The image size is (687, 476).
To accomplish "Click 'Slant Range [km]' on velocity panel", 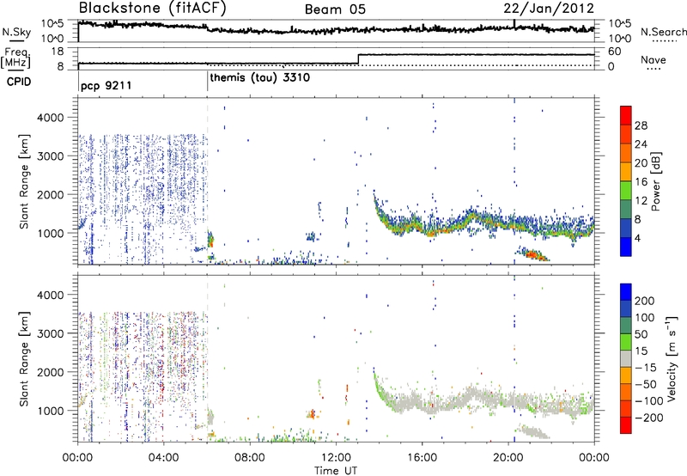I will pos(24,358).
